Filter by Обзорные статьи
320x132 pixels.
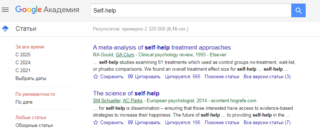click(34, 125)
